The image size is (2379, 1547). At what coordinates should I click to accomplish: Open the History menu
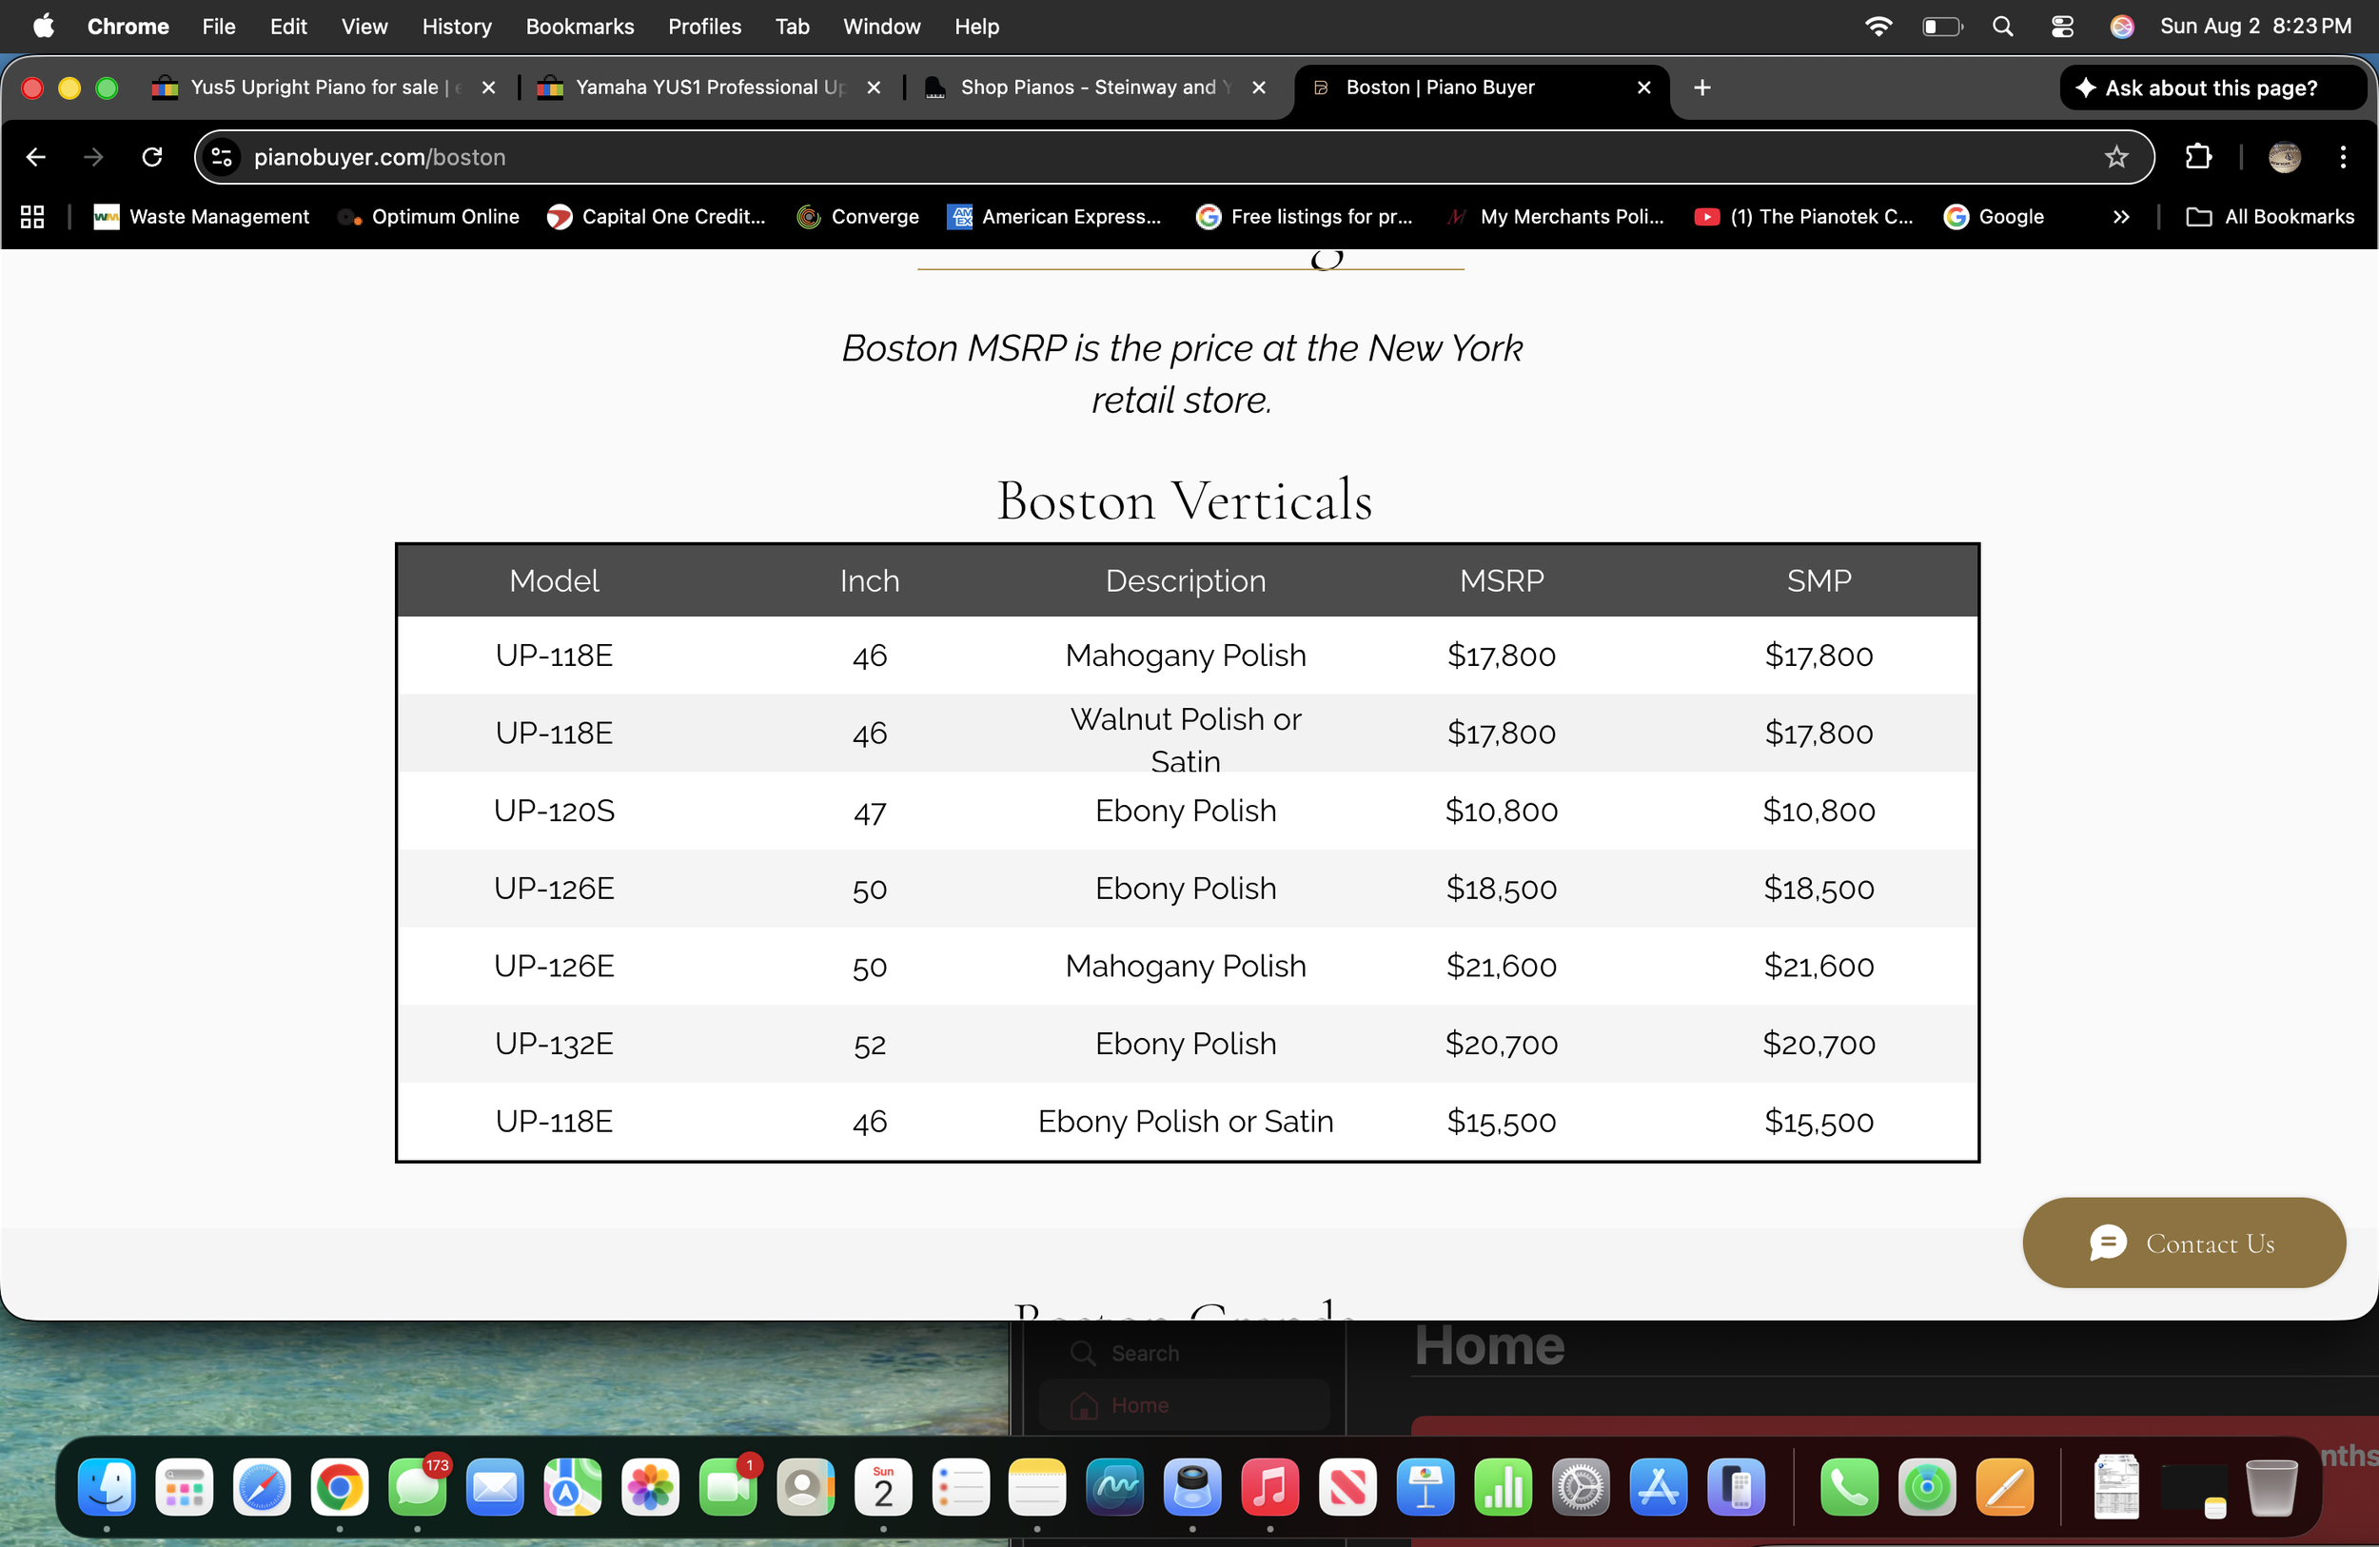[457, 26]
